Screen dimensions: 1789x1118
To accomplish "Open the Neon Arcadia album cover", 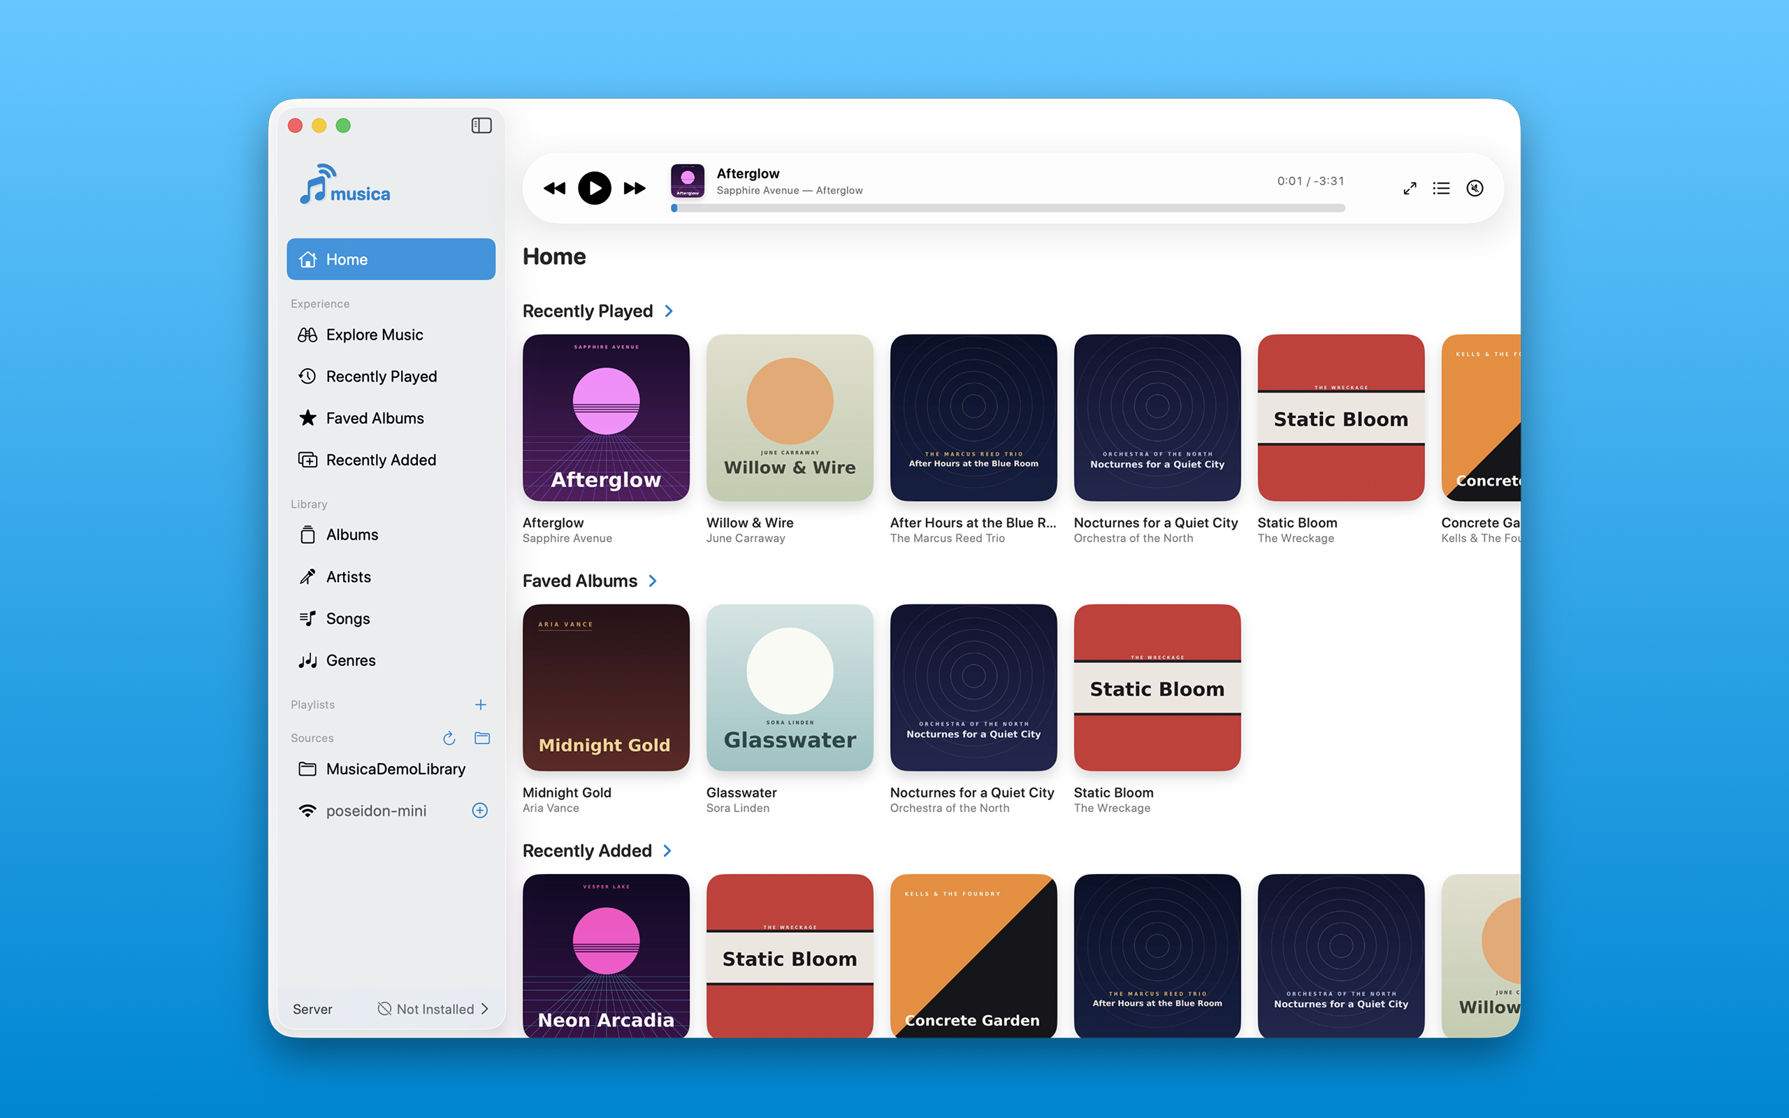I will 606,955.
